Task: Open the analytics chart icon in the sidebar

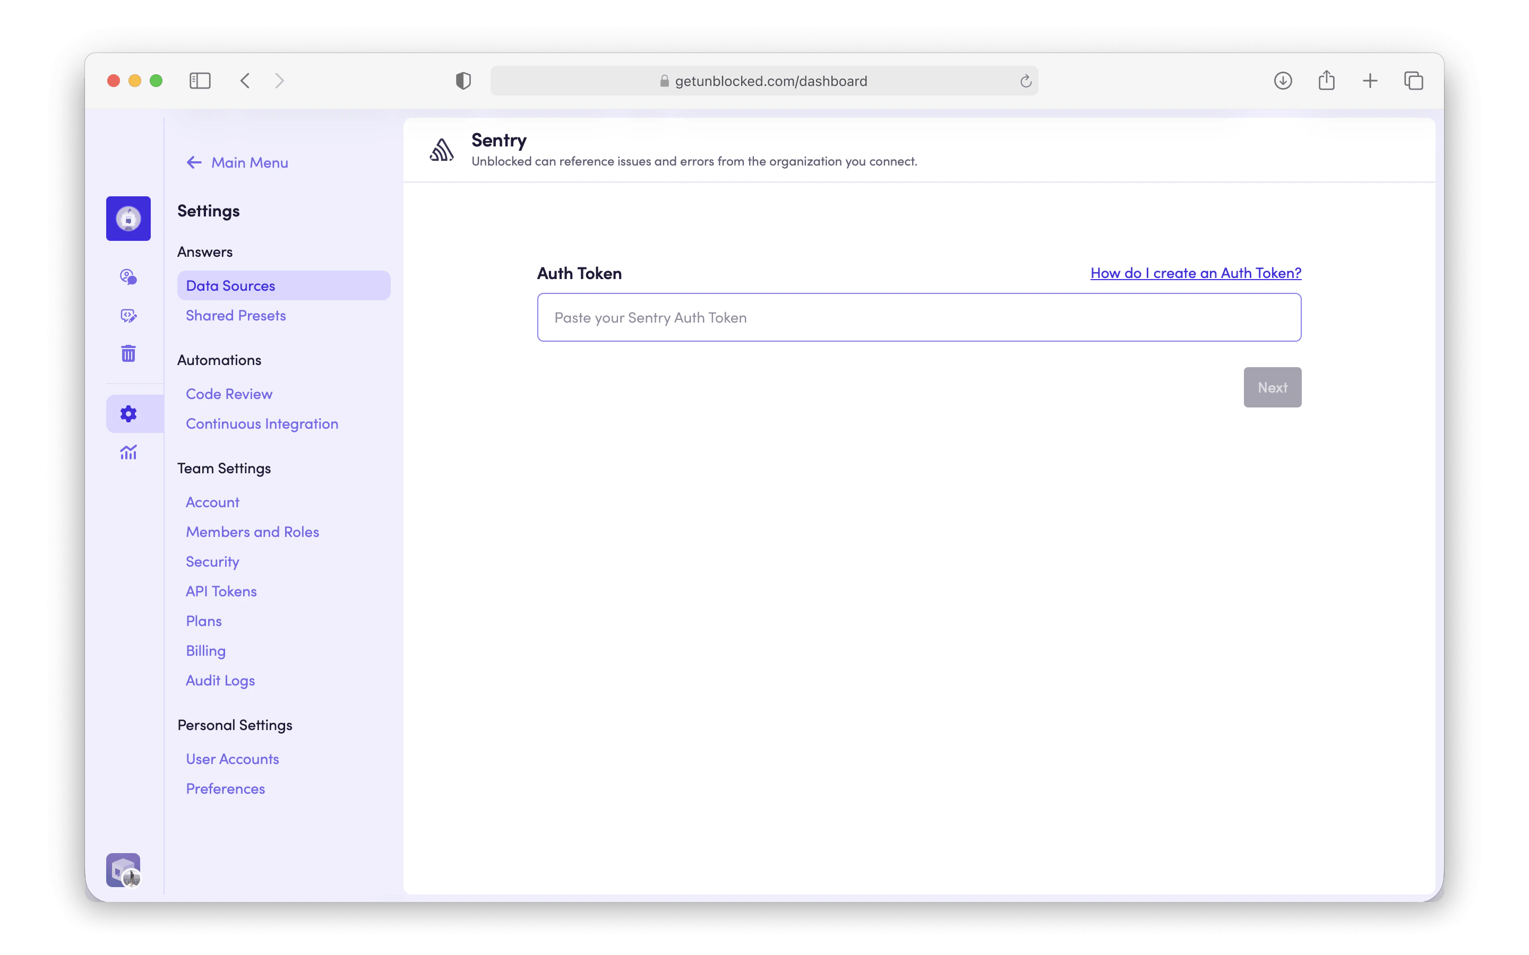Action: click(128, 452)
